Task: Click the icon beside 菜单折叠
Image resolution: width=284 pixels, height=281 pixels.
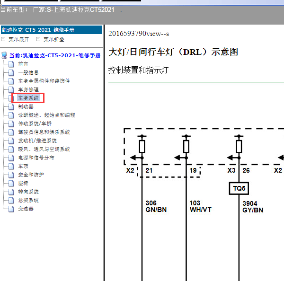Action: coord(38,39)
